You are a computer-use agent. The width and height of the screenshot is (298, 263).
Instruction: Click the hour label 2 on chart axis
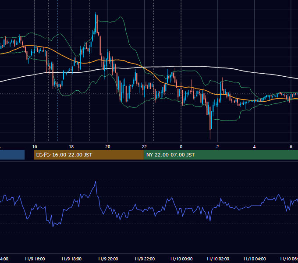click(x=218, y=147)
